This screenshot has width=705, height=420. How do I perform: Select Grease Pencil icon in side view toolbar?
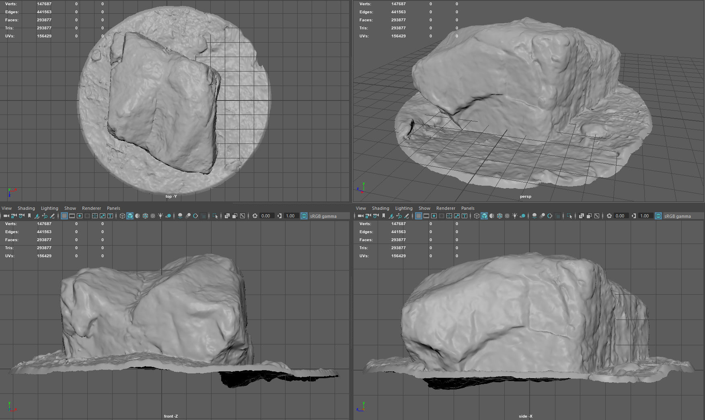point(407,216)
